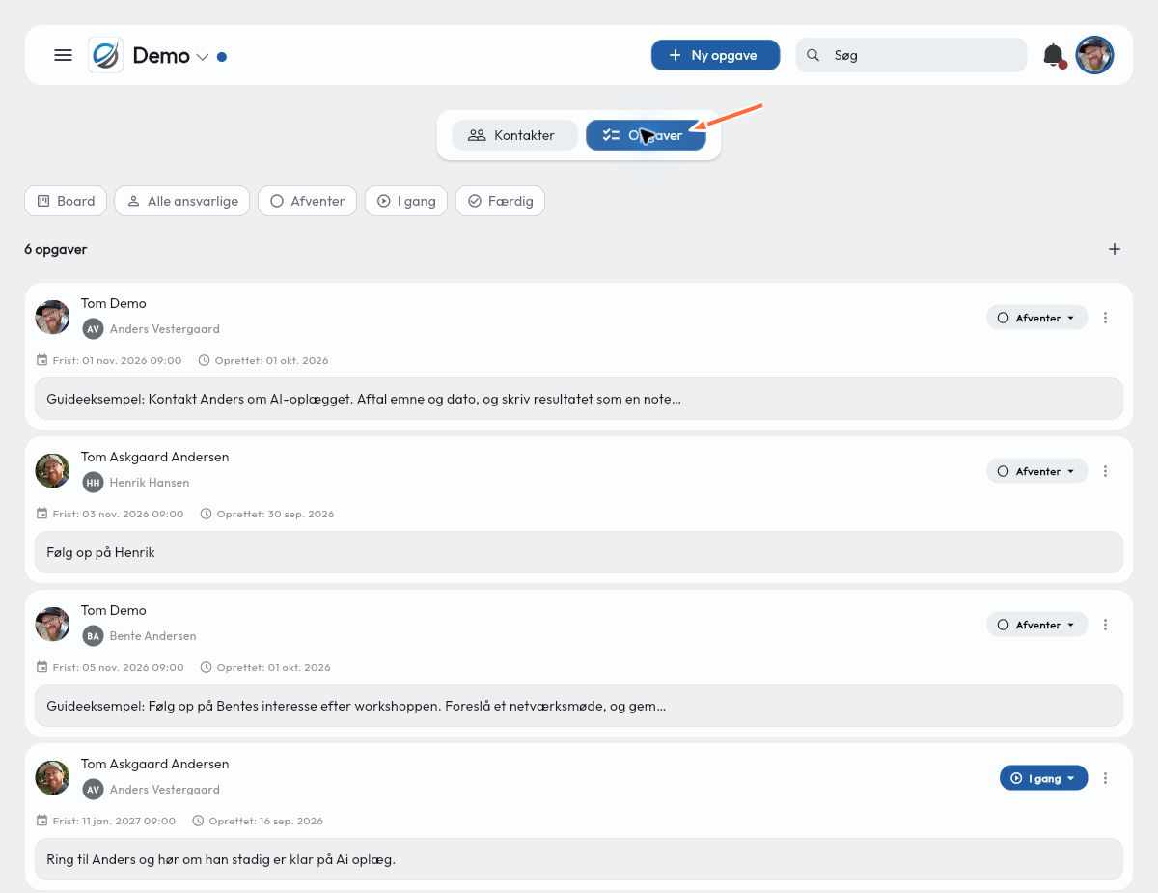Click the plus icon beside 6 opgaver

click(x=1115, y=249)
